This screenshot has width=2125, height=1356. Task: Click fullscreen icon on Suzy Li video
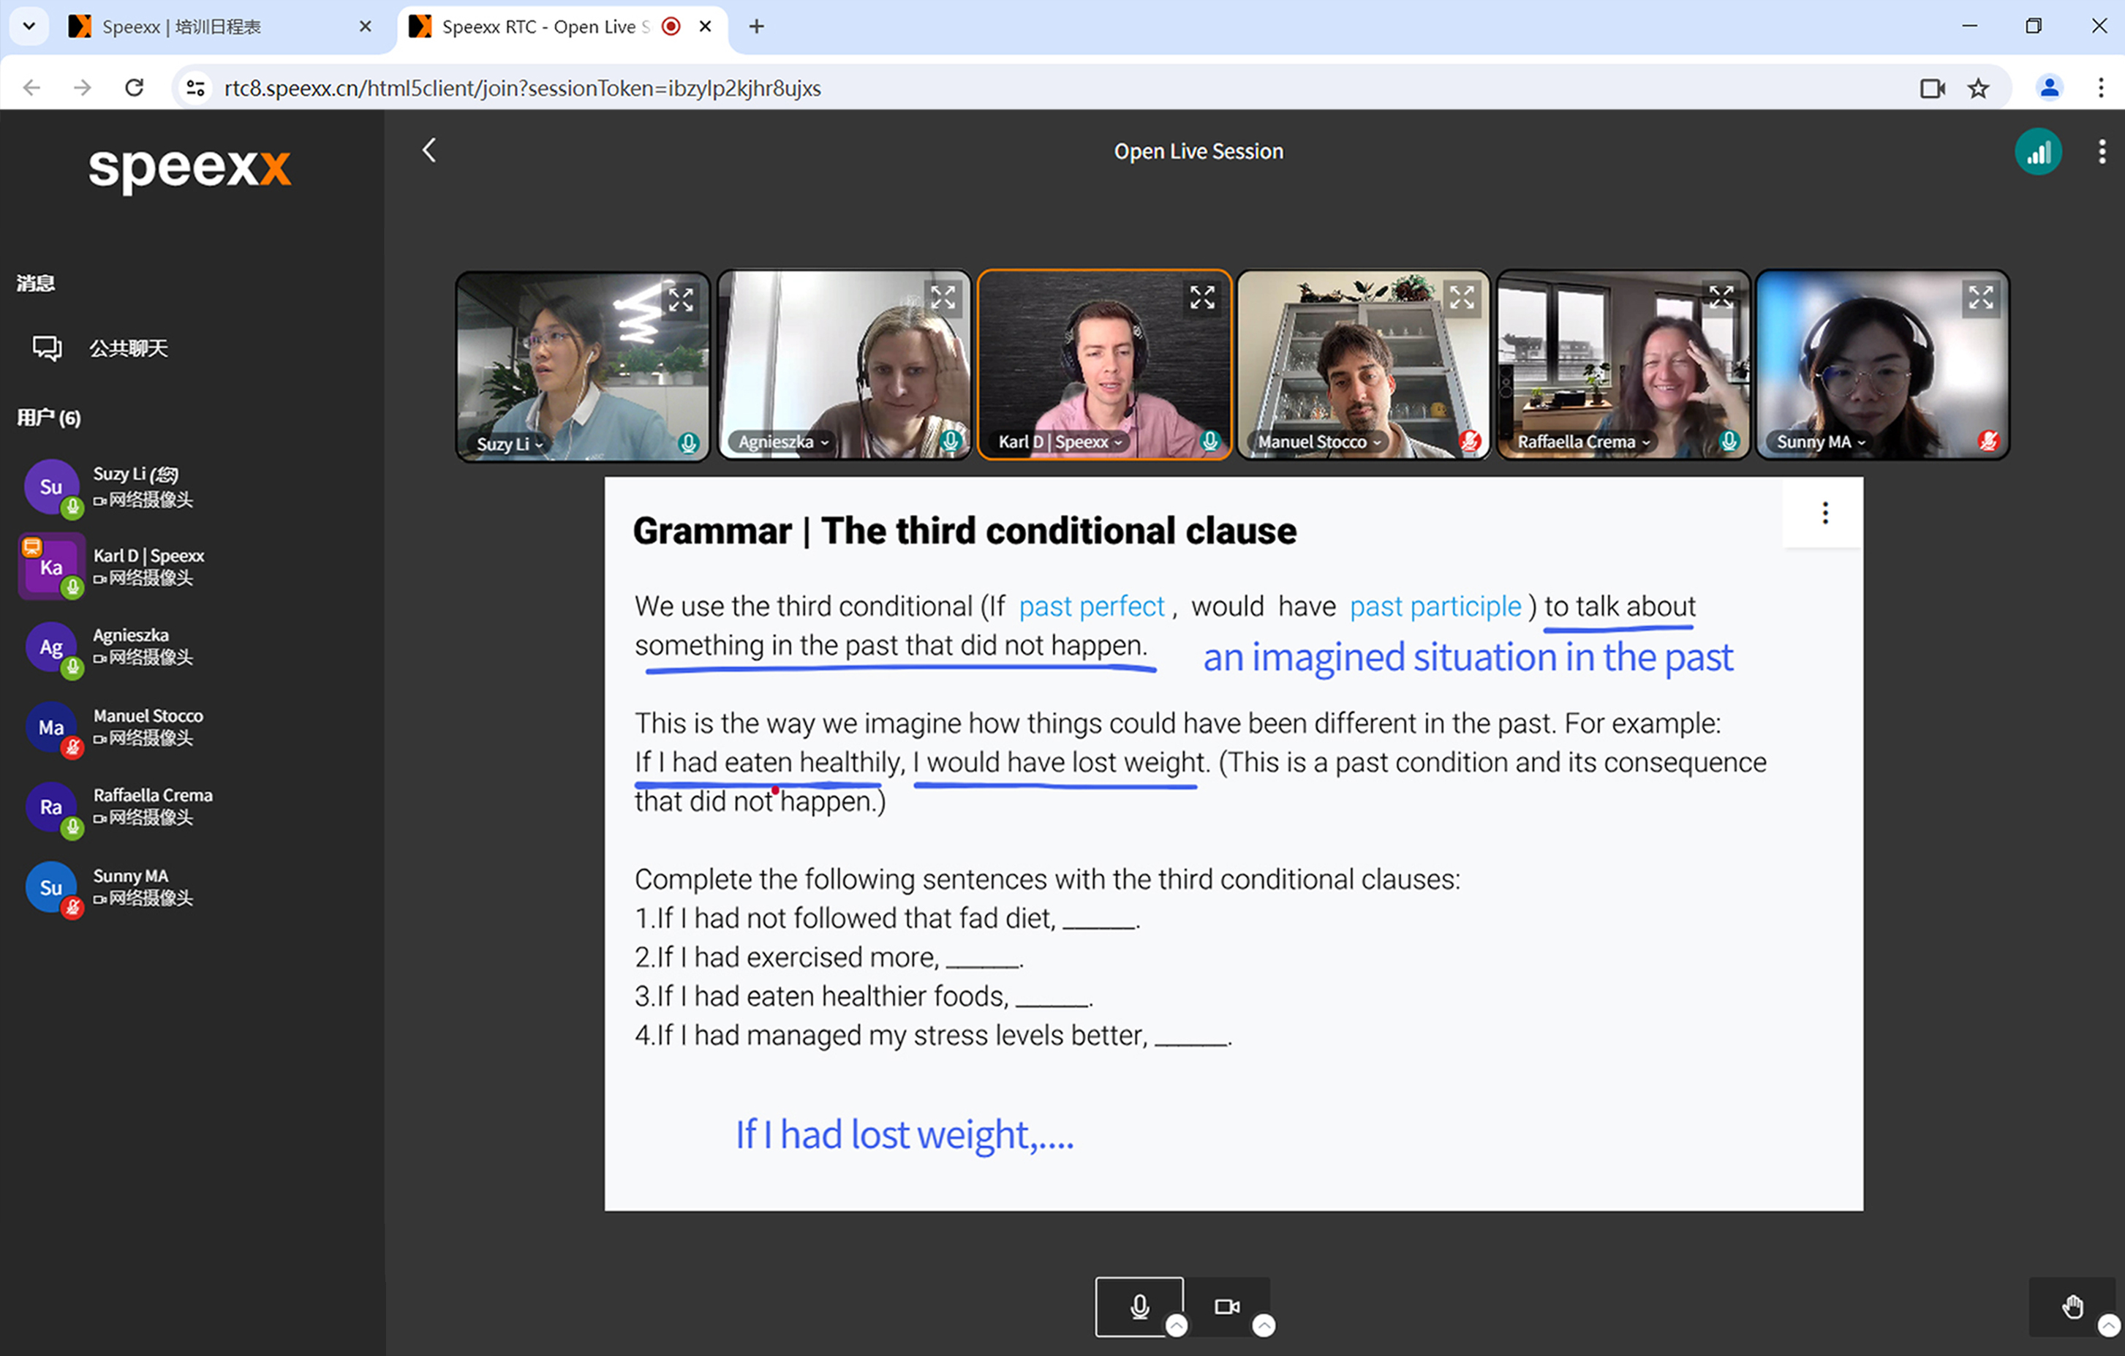(x=680, y=299)
